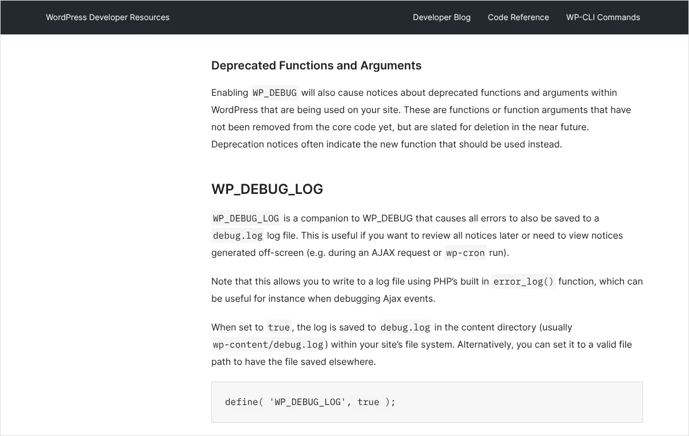Click inline code WP_DEBUG in first paragraph
Screen dimensions: 689x436
(274, 92)
